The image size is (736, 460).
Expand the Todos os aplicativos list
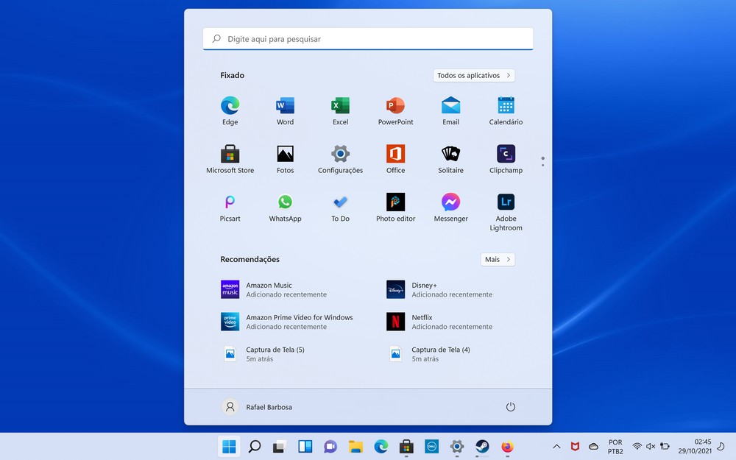[x=473, y=75]
